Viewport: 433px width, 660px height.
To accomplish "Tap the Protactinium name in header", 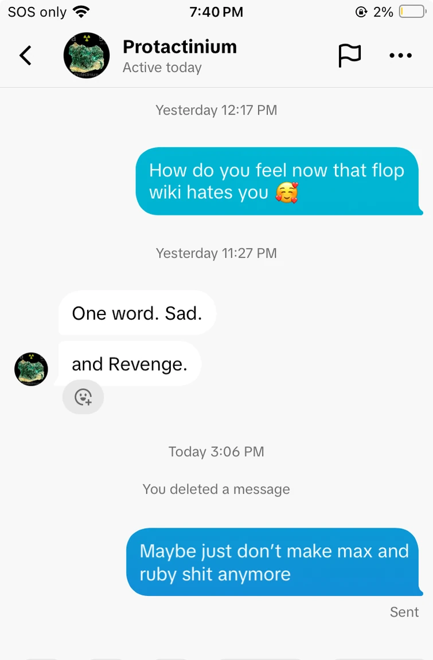I will [180, 47].
